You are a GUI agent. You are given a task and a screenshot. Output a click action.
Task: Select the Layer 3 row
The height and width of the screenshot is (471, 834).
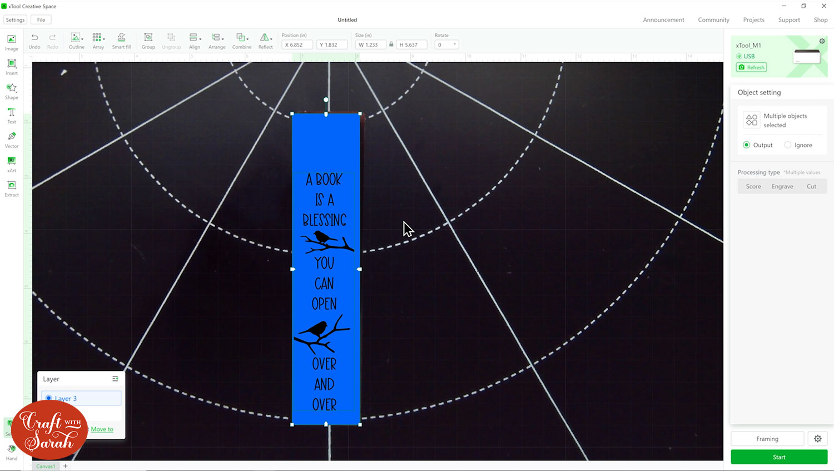(81, 398)
